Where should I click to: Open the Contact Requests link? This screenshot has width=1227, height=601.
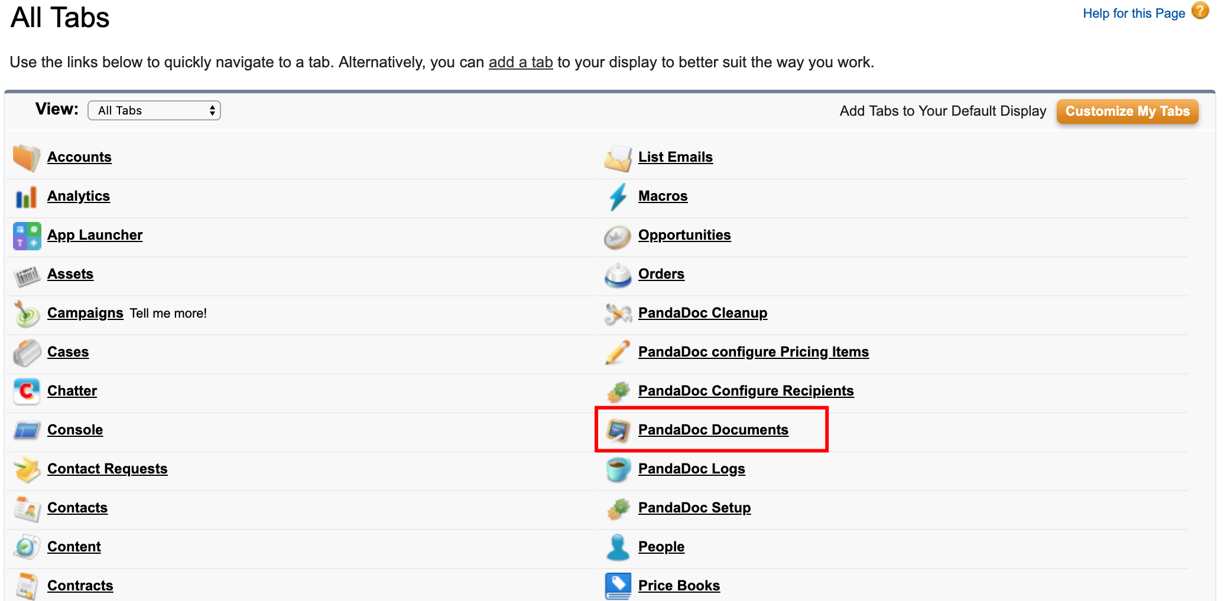[x=108, y=469]
